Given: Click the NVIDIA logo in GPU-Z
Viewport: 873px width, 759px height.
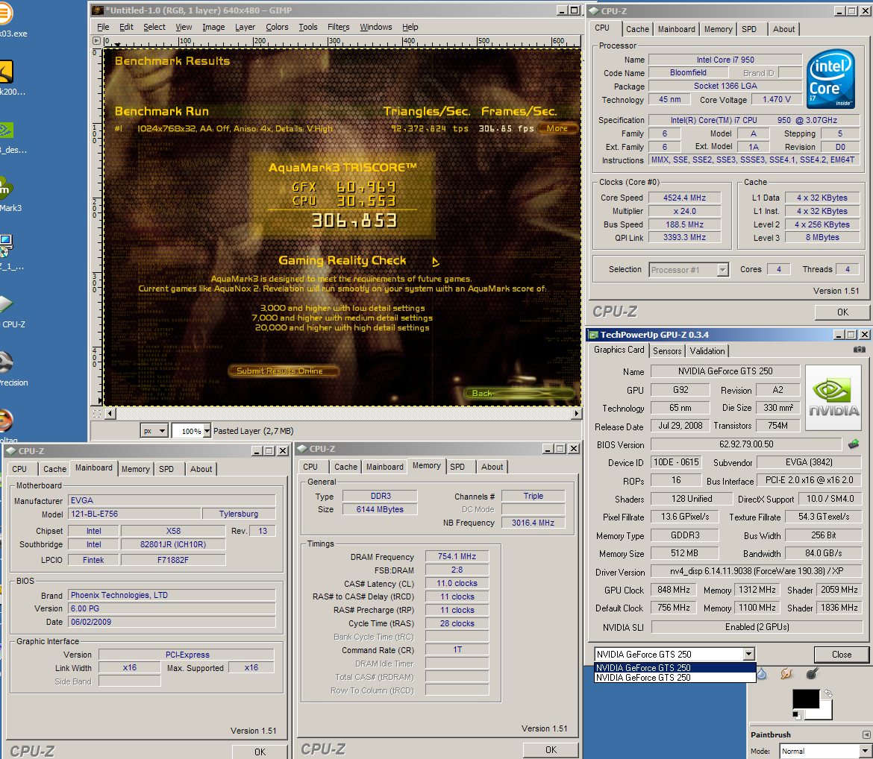Looking at the screenshot, I should click(x=833, y=397).
